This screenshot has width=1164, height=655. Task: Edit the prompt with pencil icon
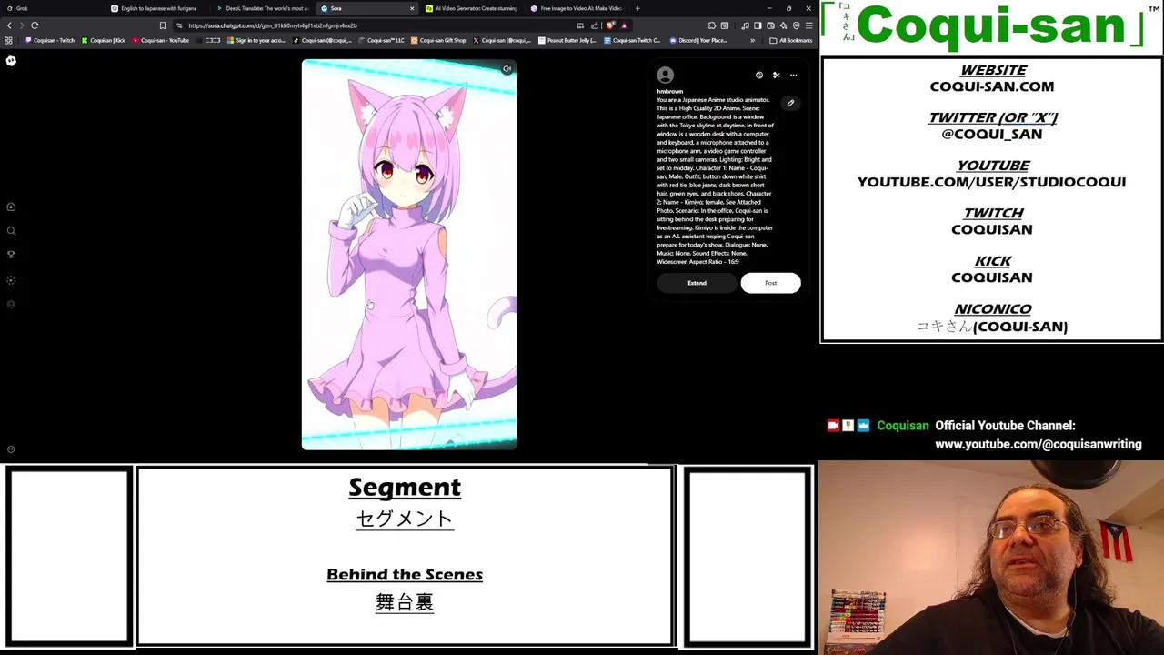790,104
